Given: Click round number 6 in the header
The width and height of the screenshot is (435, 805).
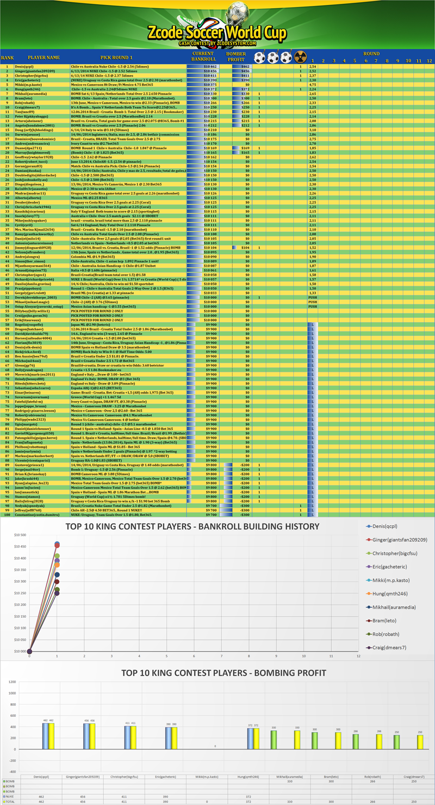Looking at the screenshot, I should (x=365, y=60).
